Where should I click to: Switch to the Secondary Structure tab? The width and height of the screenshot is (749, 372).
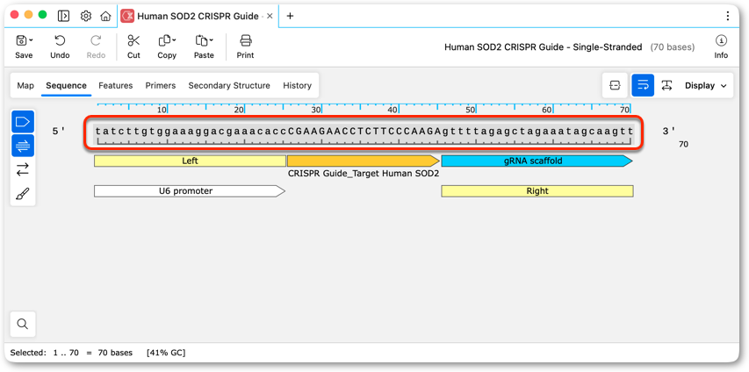pos(229,85)
